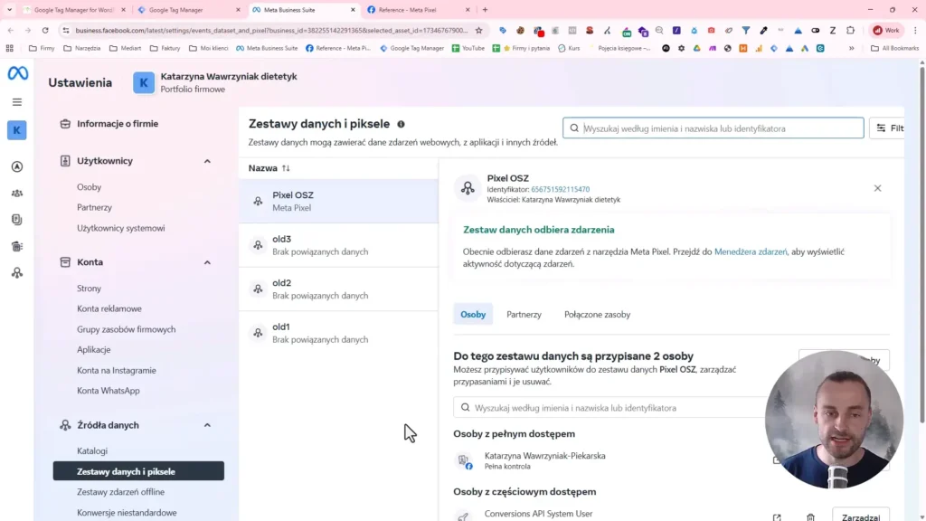
Task: Open All Bookmarks folder
Action: pos(894,48)
